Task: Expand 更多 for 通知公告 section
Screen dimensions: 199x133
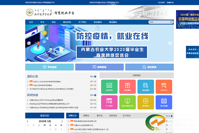Action: [92, 77]
